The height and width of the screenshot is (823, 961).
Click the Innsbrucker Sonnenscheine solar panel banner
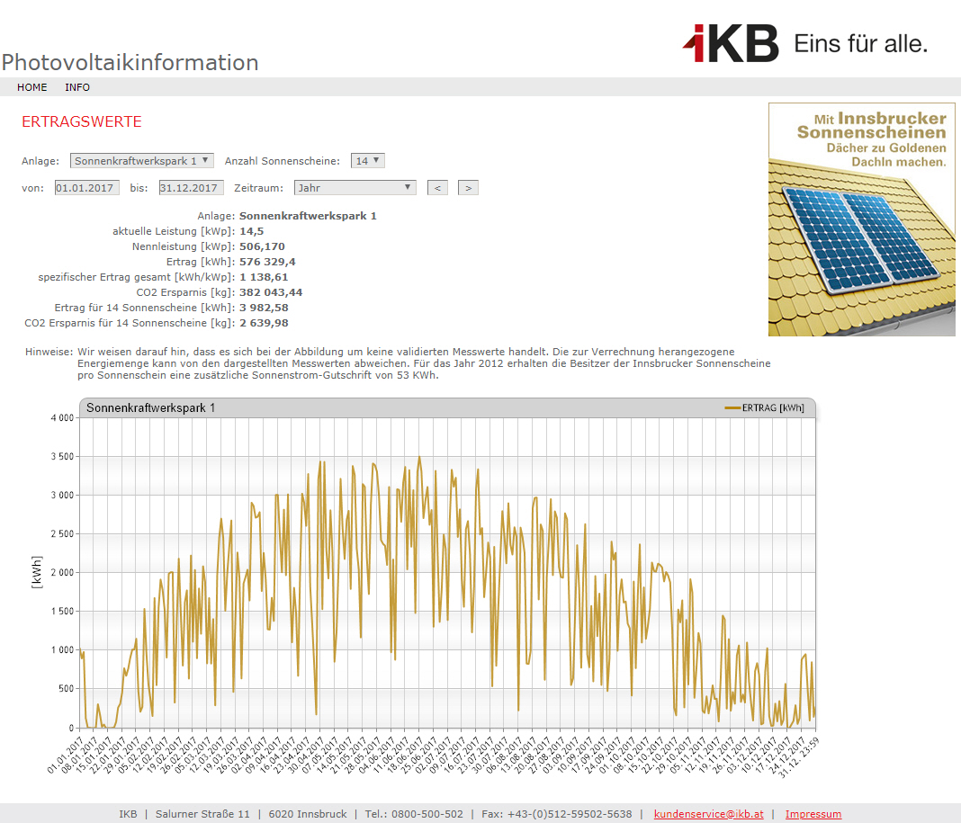pyautogui.click(x=862, y=219)
